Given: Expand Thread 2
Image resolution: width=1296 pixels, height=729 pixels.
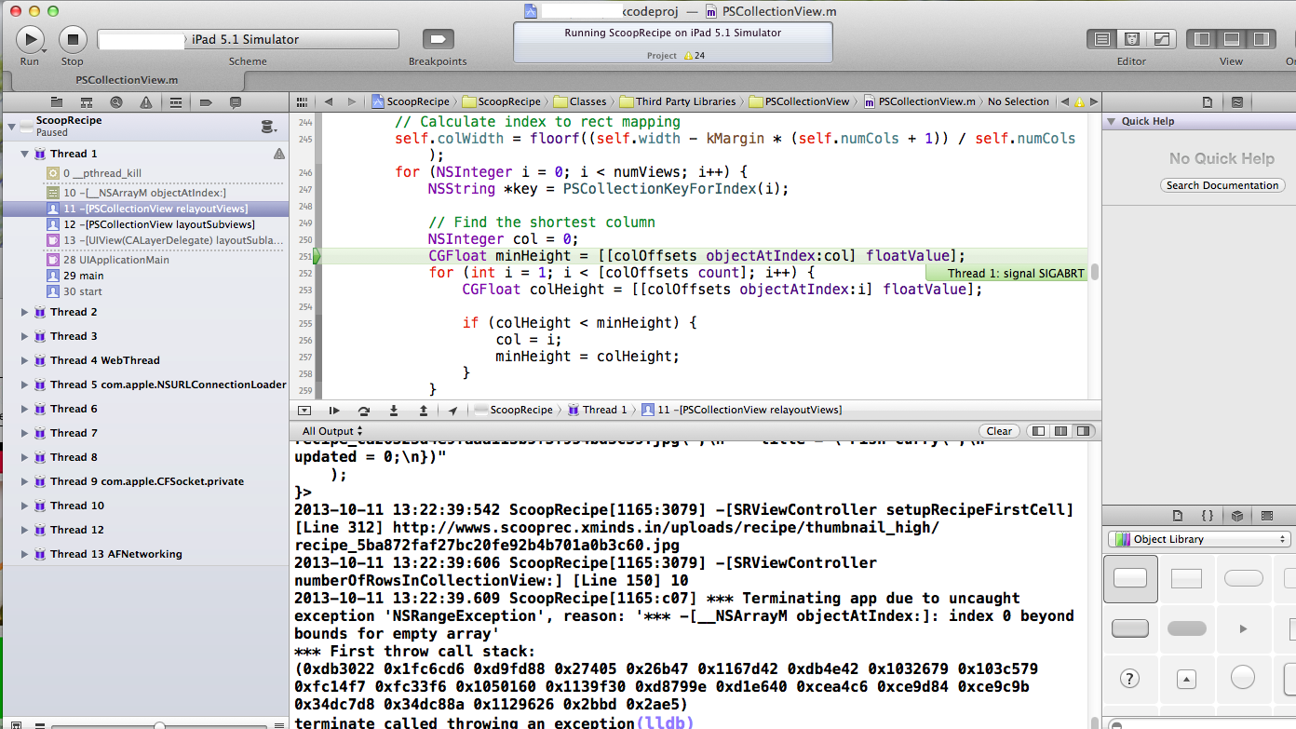Looking at the screenshot, I should [25, 312].
